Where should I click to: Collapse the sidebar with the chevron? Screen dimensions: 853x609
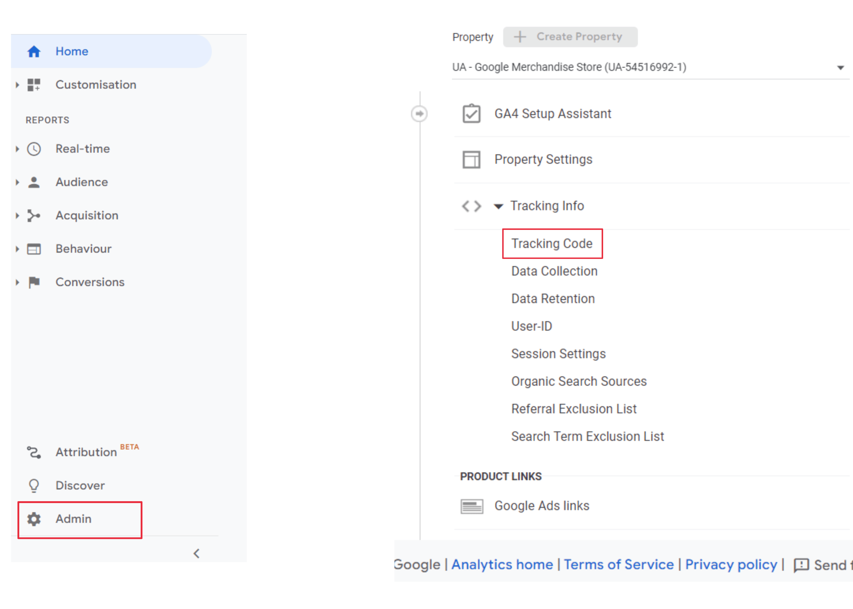[x=196, y=553]
